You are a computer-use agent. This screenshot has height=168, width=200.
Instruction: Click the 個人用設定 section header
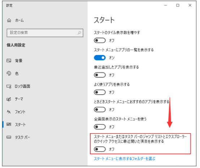16,45
